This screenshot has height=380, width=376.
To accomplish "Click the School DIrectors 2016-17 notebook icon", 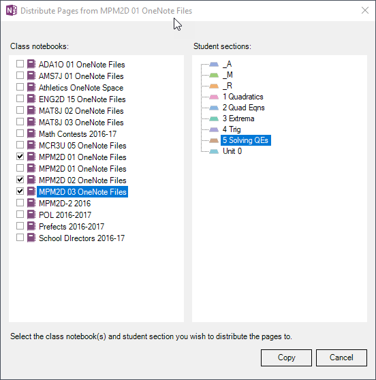I will [x=31, y=238].
